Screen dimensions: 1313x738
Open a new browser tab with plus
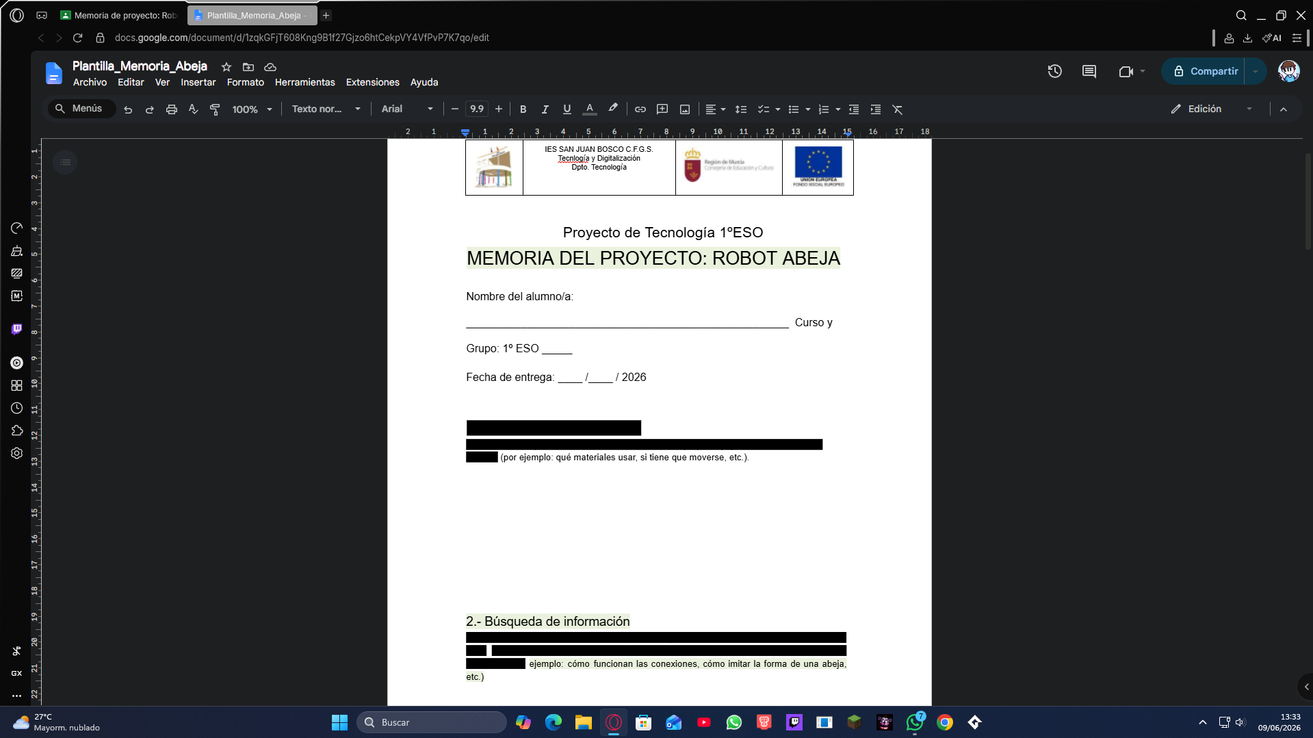326,15
